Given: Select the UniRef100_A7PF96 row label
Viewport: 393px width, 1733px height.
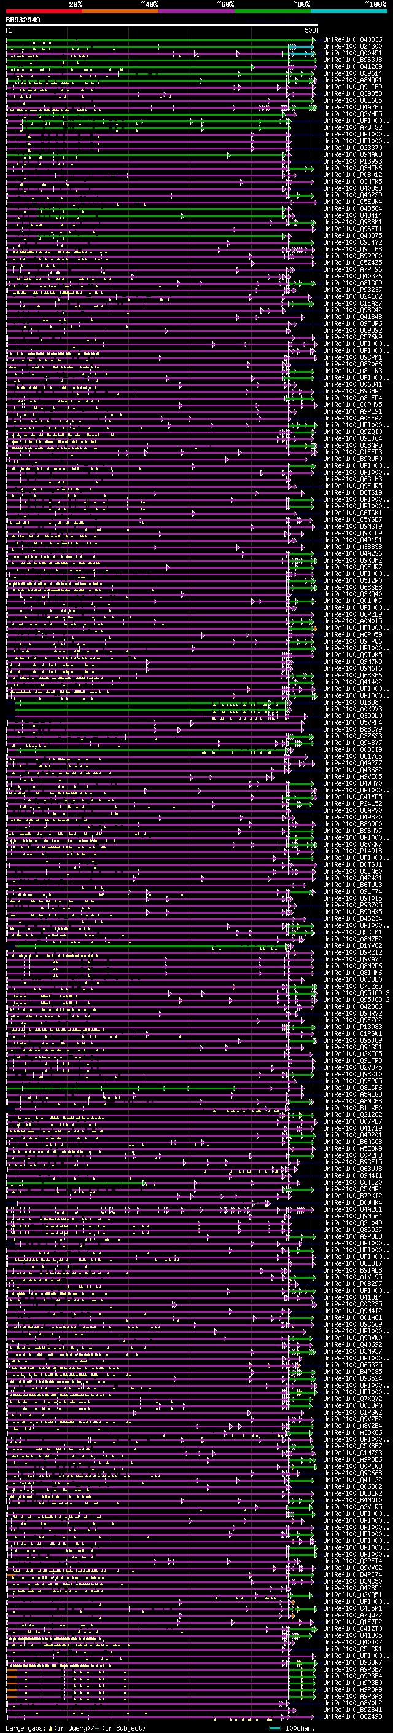Looking at the screenshot, I should (352, 269).
